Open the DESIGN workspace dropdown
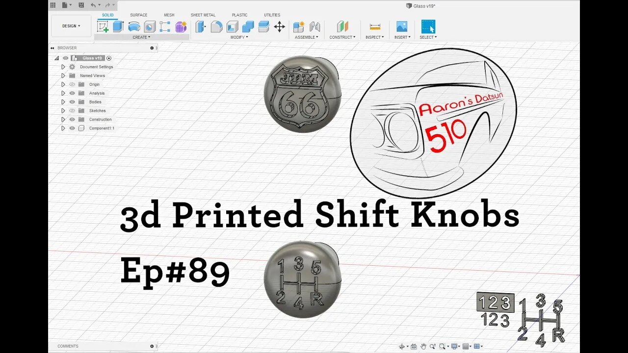Viewport: 628px width, 353px height. pos(71,26)
